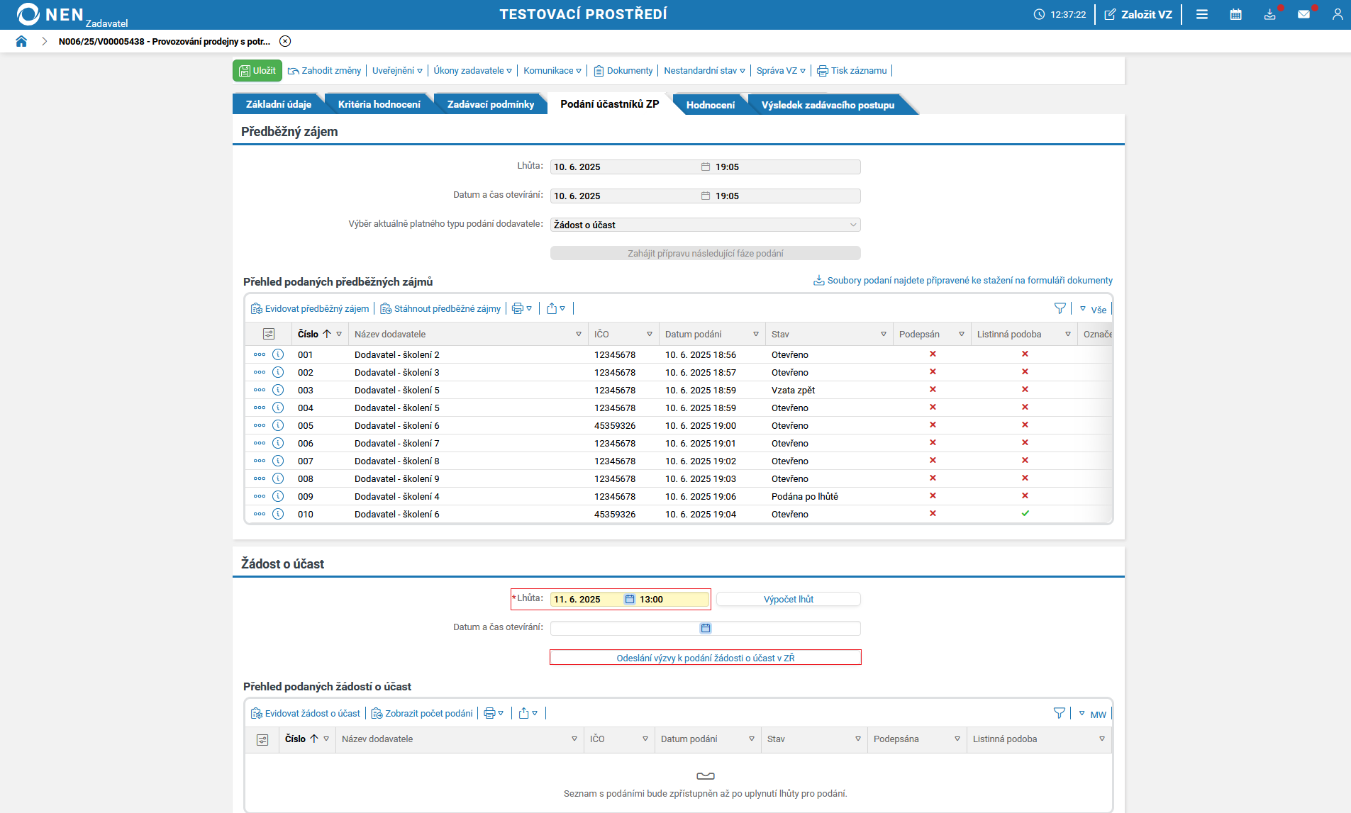Screen dimensions: 1351x813
Task: Open the Stav column filter dropdown
Action: (x=883, y=334)
